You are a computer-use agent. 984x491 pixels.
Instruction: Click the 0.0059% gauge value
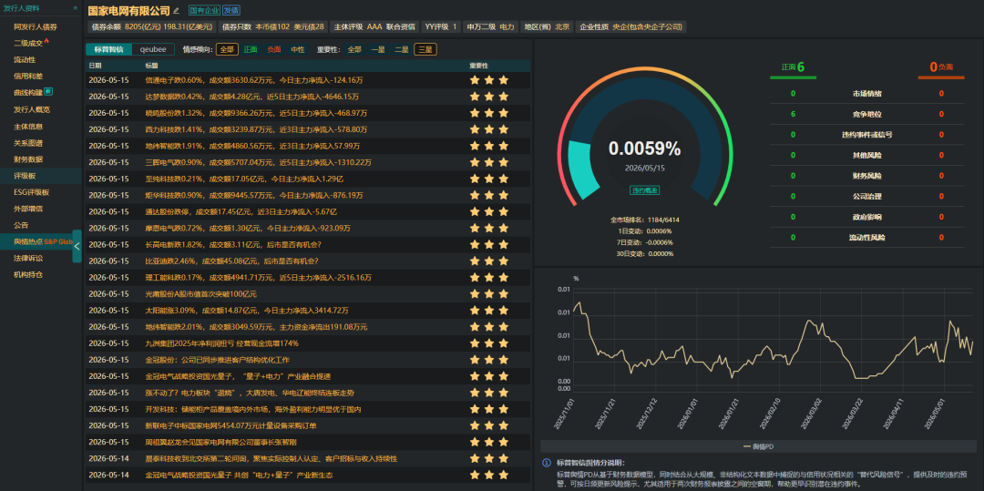click(644, 148)
